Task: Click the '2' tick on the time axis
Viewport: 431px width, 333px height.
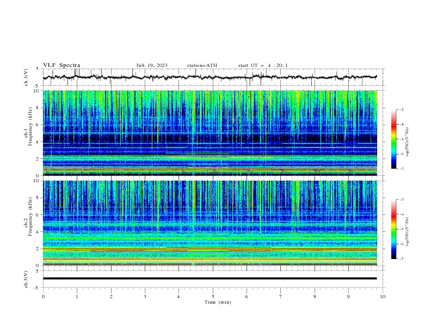Action: point(111,297)
